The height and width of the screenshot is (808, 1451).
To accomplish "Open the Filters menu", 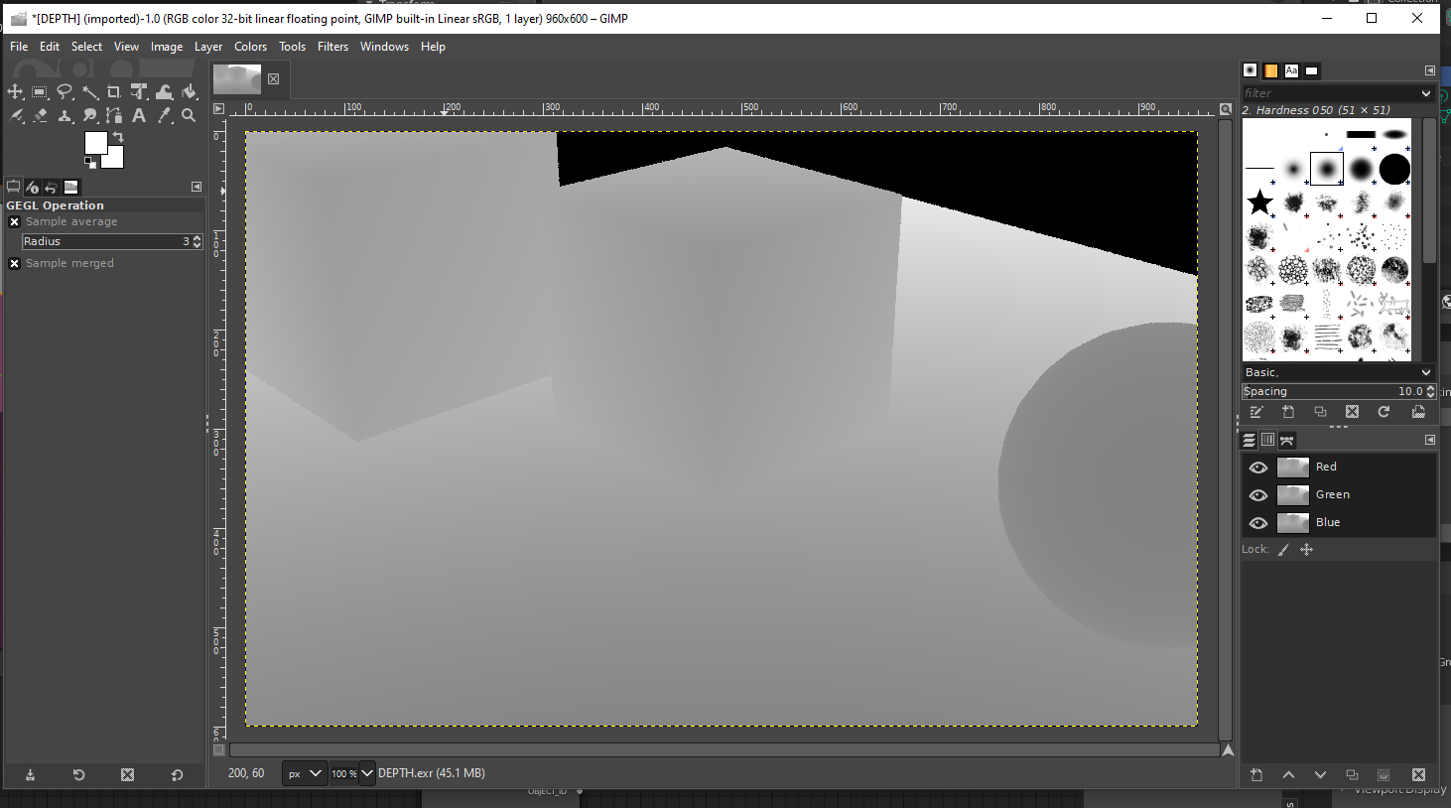I will pos(332,47).
